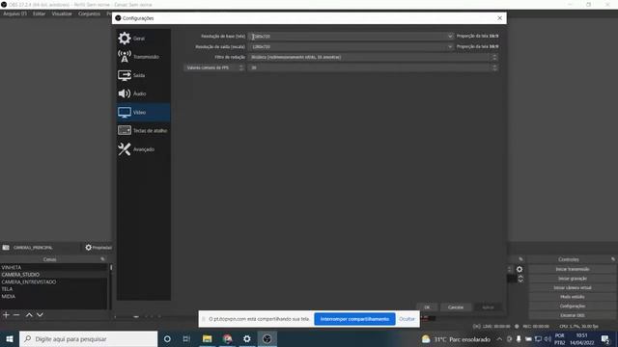Pop out the Cenas dock
Screen dimensions: 618x347
coord(103,259)
